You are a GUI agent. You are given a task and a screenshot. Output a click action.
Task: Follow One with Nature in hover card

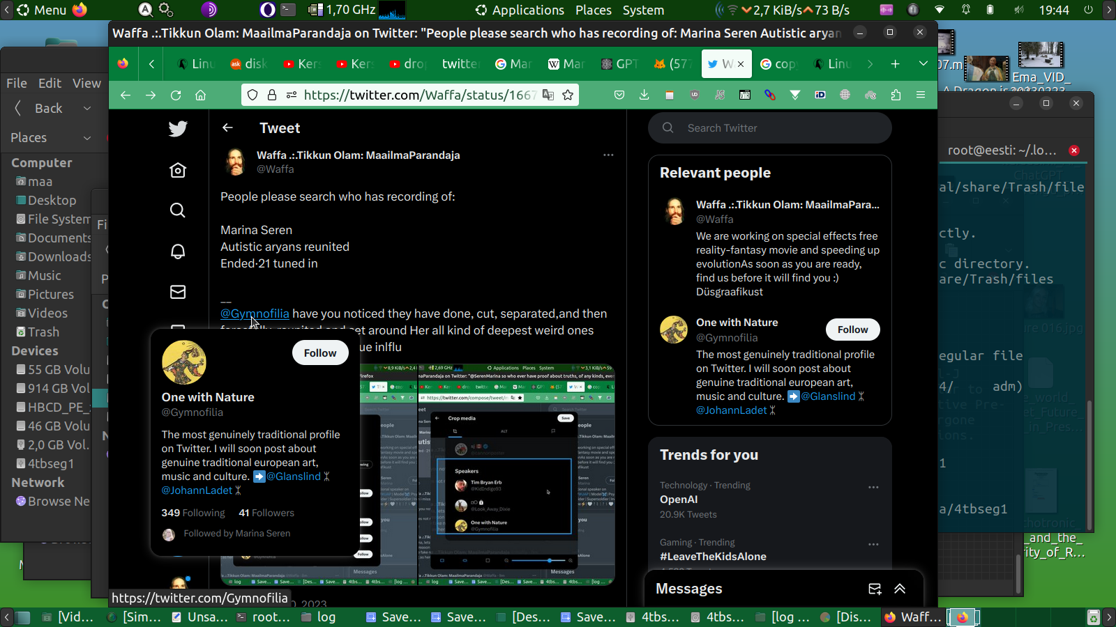pyautogui.click(x=320, y=353)
